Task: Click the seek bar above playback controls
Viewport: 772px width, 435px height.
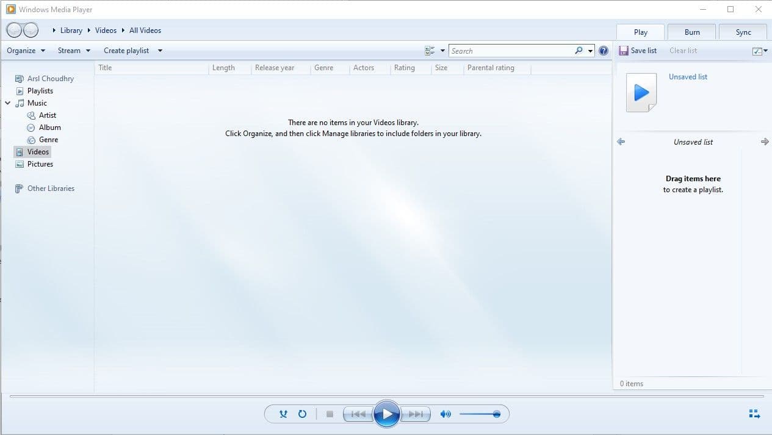Action: click(x=386, y=396)
